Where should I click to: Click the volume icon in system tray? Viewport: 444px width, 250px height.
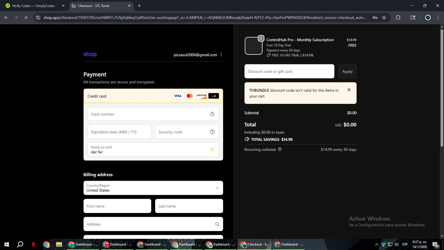tap(397, 244)
